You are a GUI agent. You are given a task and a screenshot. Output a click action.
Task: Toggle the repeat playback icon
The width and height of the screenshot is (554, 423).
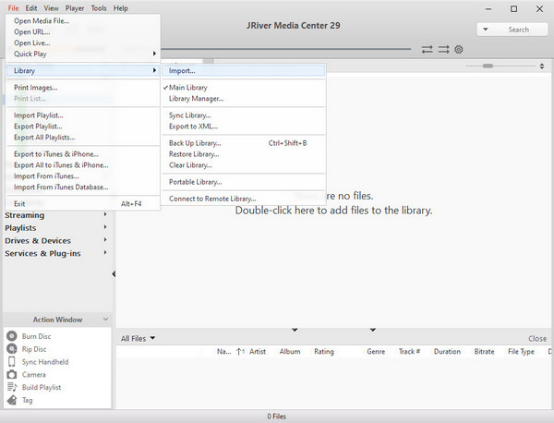pyautogui.click(x=428, y=49)
